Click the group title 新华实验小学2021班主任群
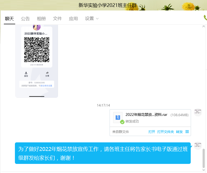 (108, 5)
